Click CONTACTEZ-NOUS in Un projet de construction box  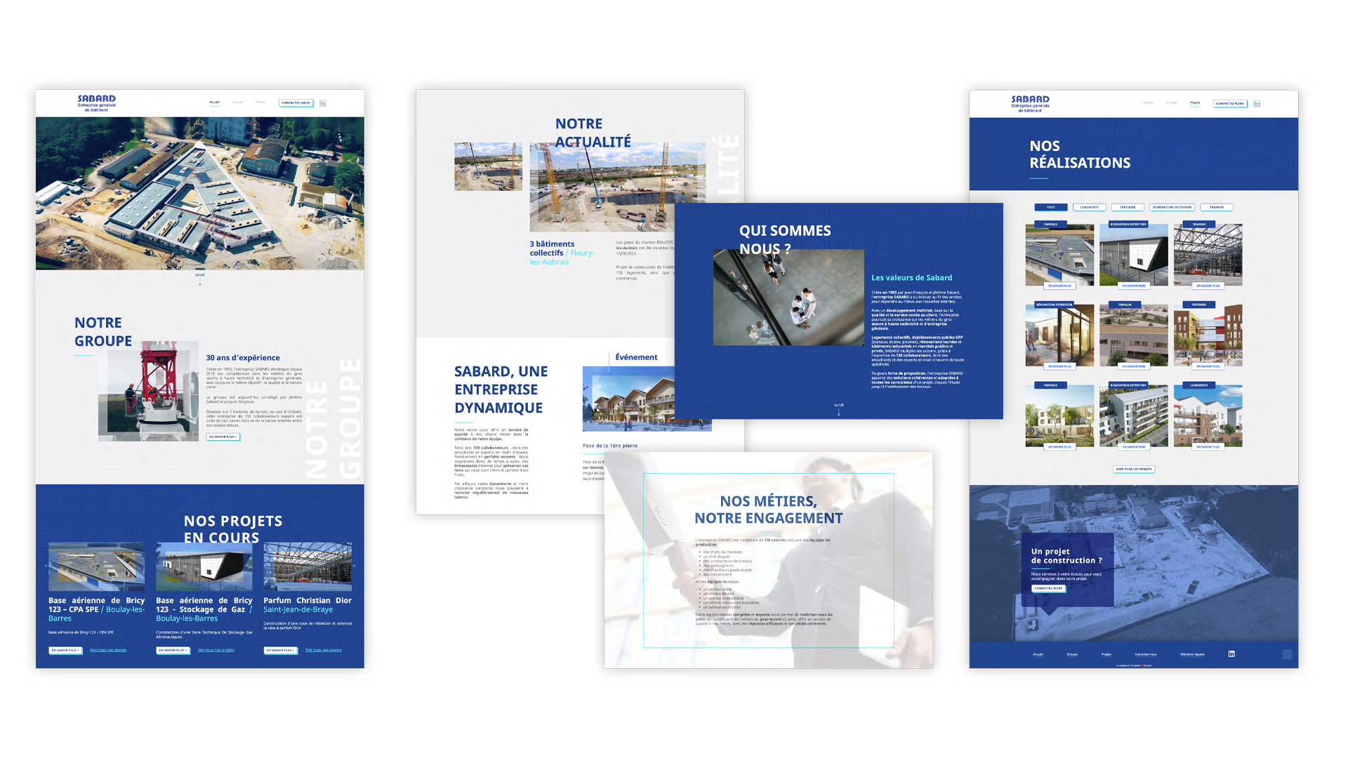[x=1049, y=588]
